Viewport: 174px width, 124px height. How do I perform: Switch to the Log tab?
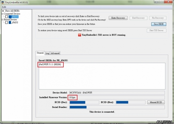coord(47,53)
